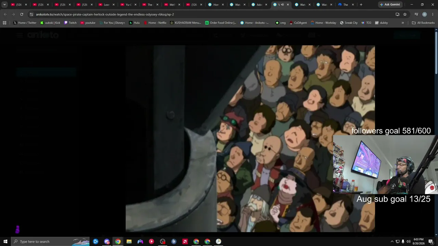Switch to the 'Adve' tab
This screenshot has height=246, width=438.
259,5
